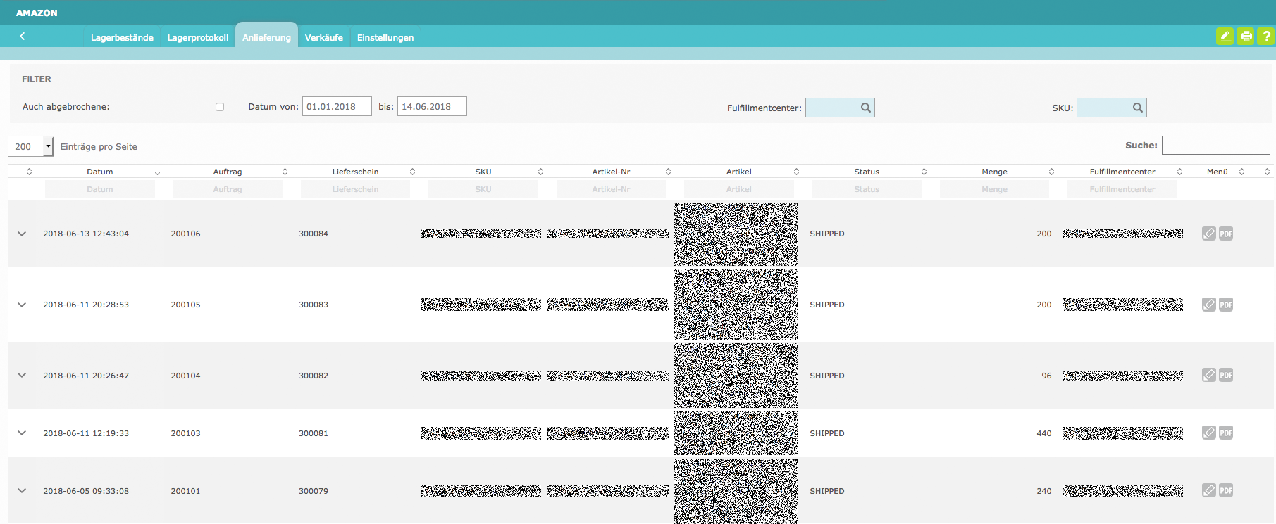Switch to the Lagerbestände tab
This screenshot has width=1276, height=524.
click(x=122, y=37)
